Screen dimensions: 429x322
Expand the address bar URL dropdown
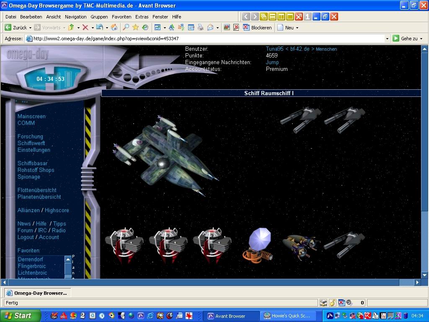387,39
